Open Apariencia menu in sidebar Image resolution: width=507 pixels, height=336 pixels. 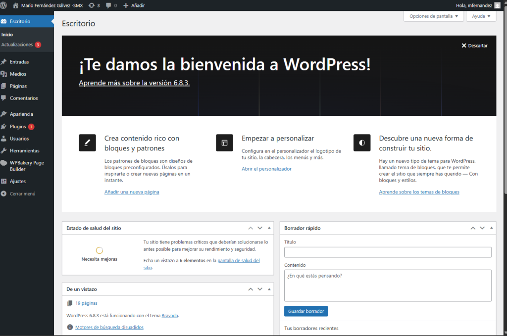point(21,114)
